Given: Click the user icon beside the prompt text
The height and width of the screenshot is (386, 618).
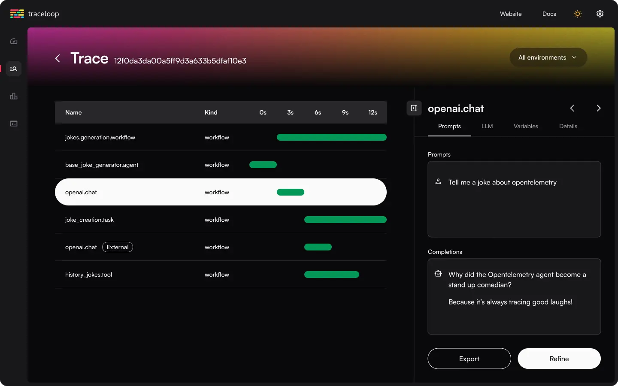Looking at the screenshot, I should (x=438, y=181).
